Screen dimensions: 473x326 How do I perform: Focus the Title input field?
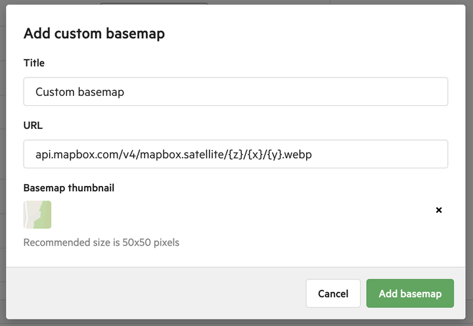click(236, 91)
